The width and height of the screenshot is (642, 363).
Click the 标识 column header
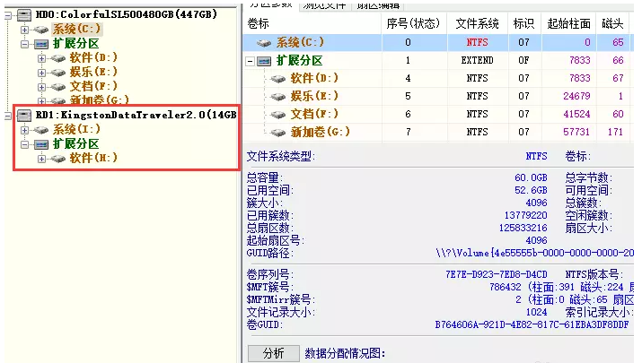[x=524, y=23]
